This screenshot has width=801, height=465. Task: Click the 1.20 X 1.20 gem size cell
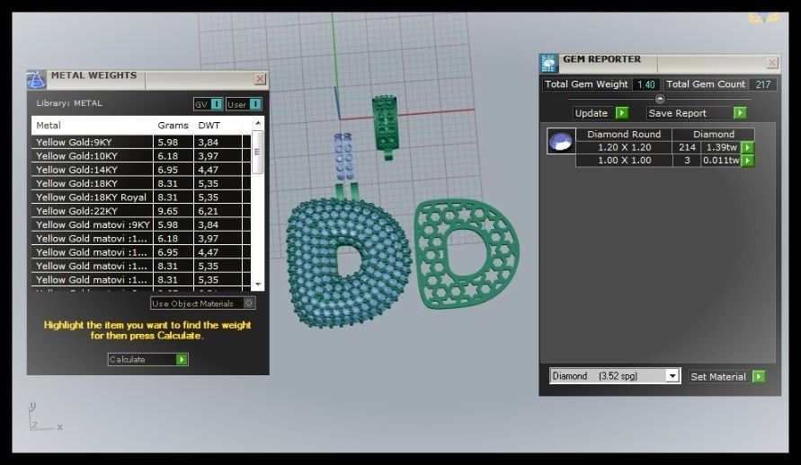624,147
